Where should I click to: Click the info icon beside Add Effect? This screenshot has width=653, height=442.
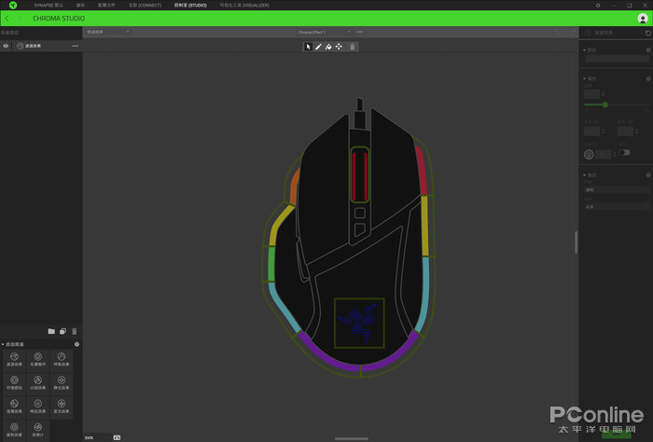point(76,344)
